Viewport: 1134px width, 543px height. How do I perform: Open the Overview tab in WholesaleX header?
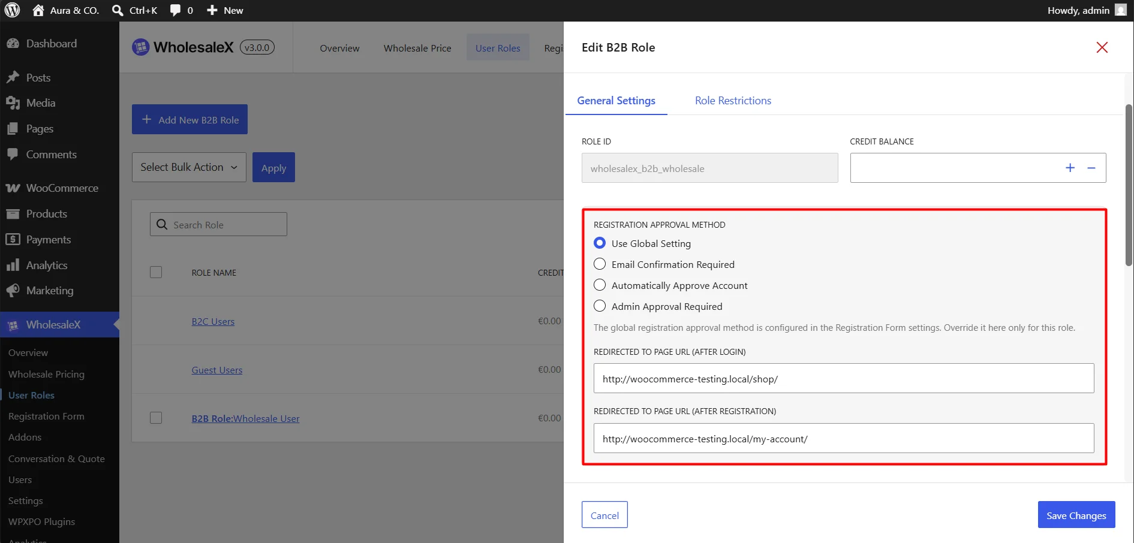click(339, 48)
